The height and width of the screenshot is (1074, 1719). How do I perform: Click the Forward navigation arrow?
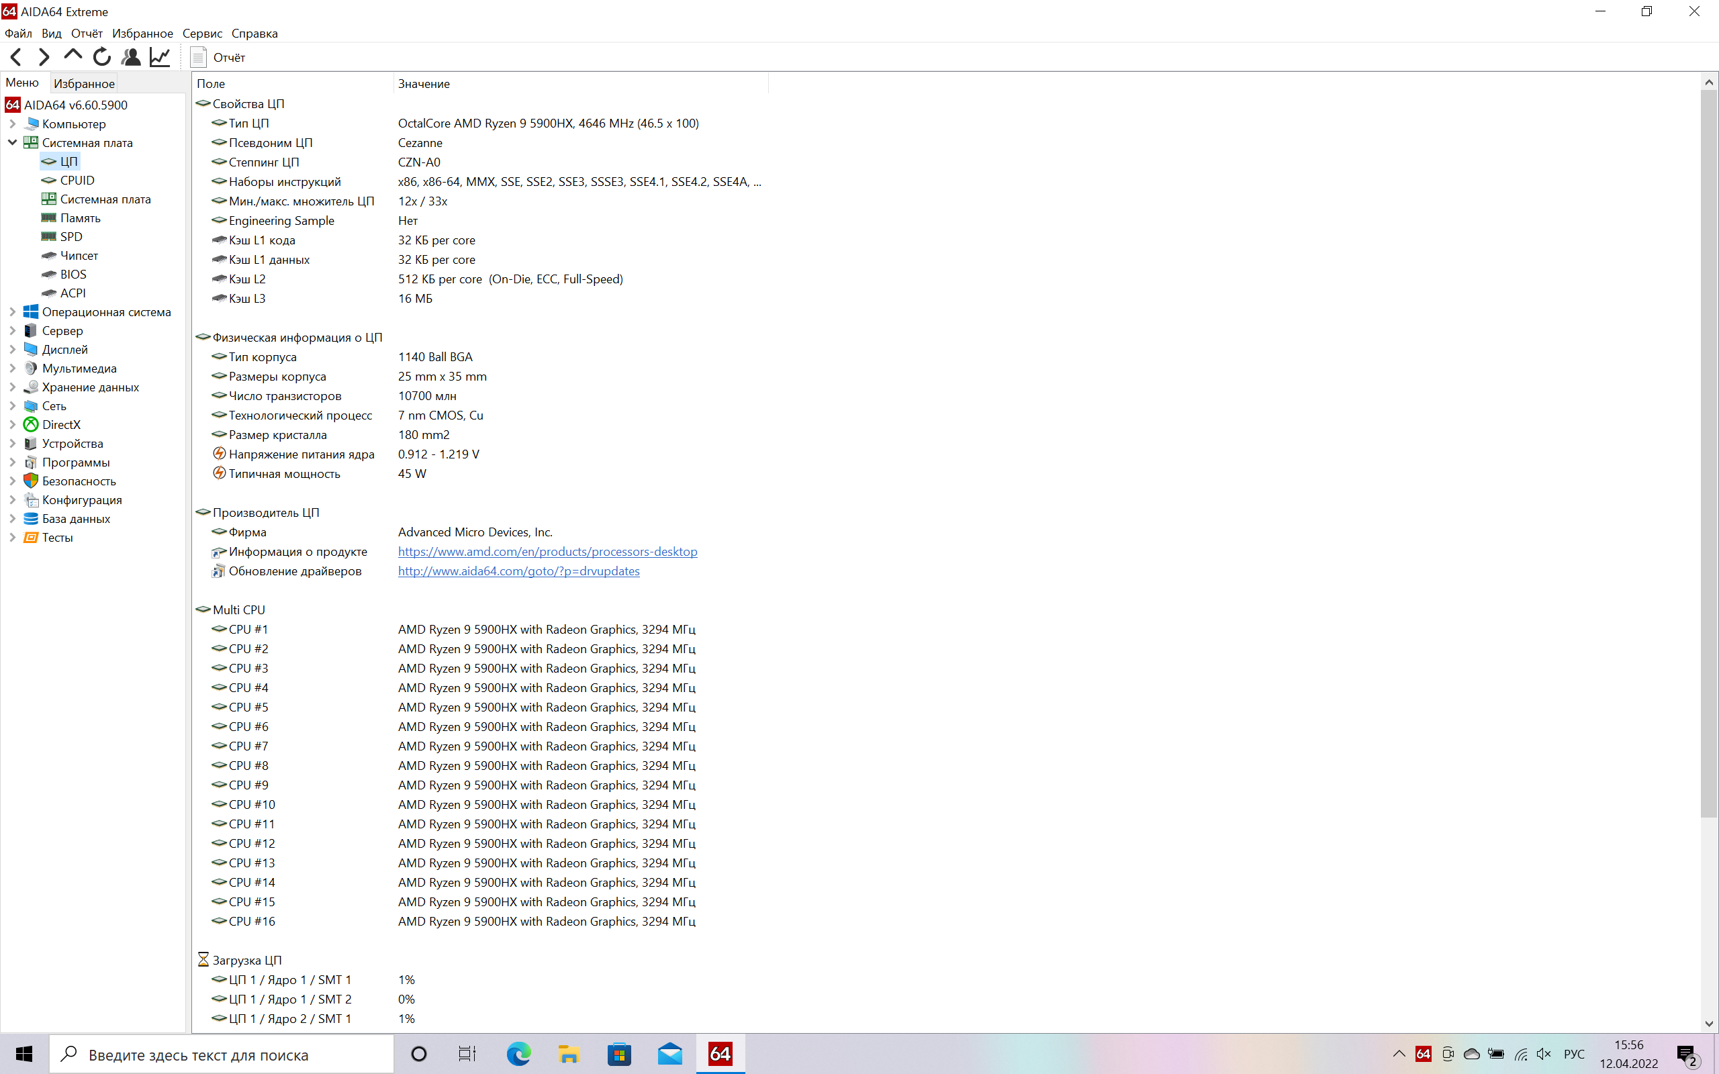pyautogui.click(x=44, y=57)
